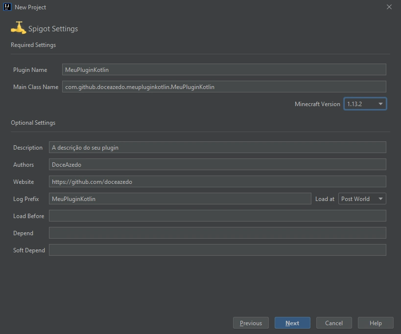401x334 pixels.
Task: Click the empty Load Before field
Action: pyautogui.click(x=217, y=216)
